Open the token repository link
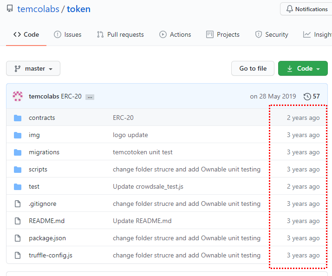 click(78, 9)
